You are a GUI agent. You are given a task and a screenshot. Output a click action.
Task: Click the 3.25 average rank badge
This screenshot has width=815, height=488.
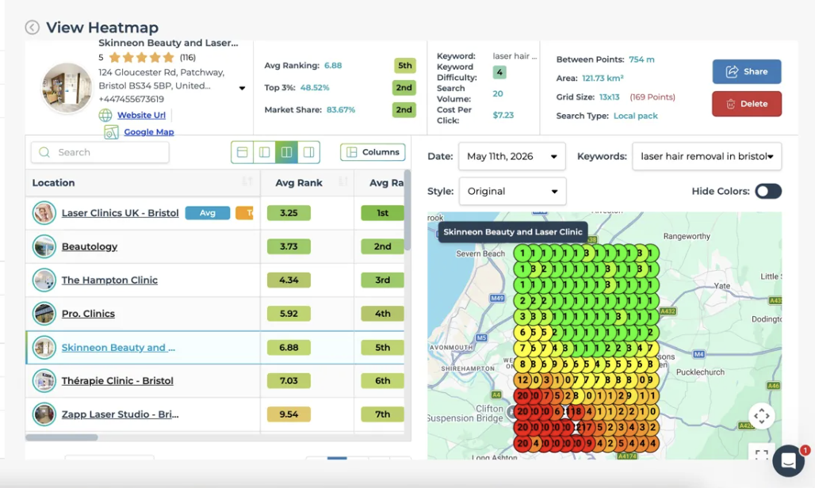(x=289, y=213)
